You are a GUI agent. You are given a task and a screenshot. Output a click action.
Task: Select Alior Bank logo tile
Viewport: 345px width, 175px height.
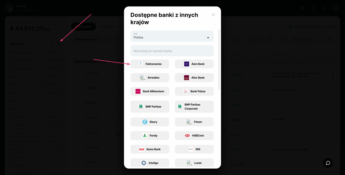[x=194, y=77]
